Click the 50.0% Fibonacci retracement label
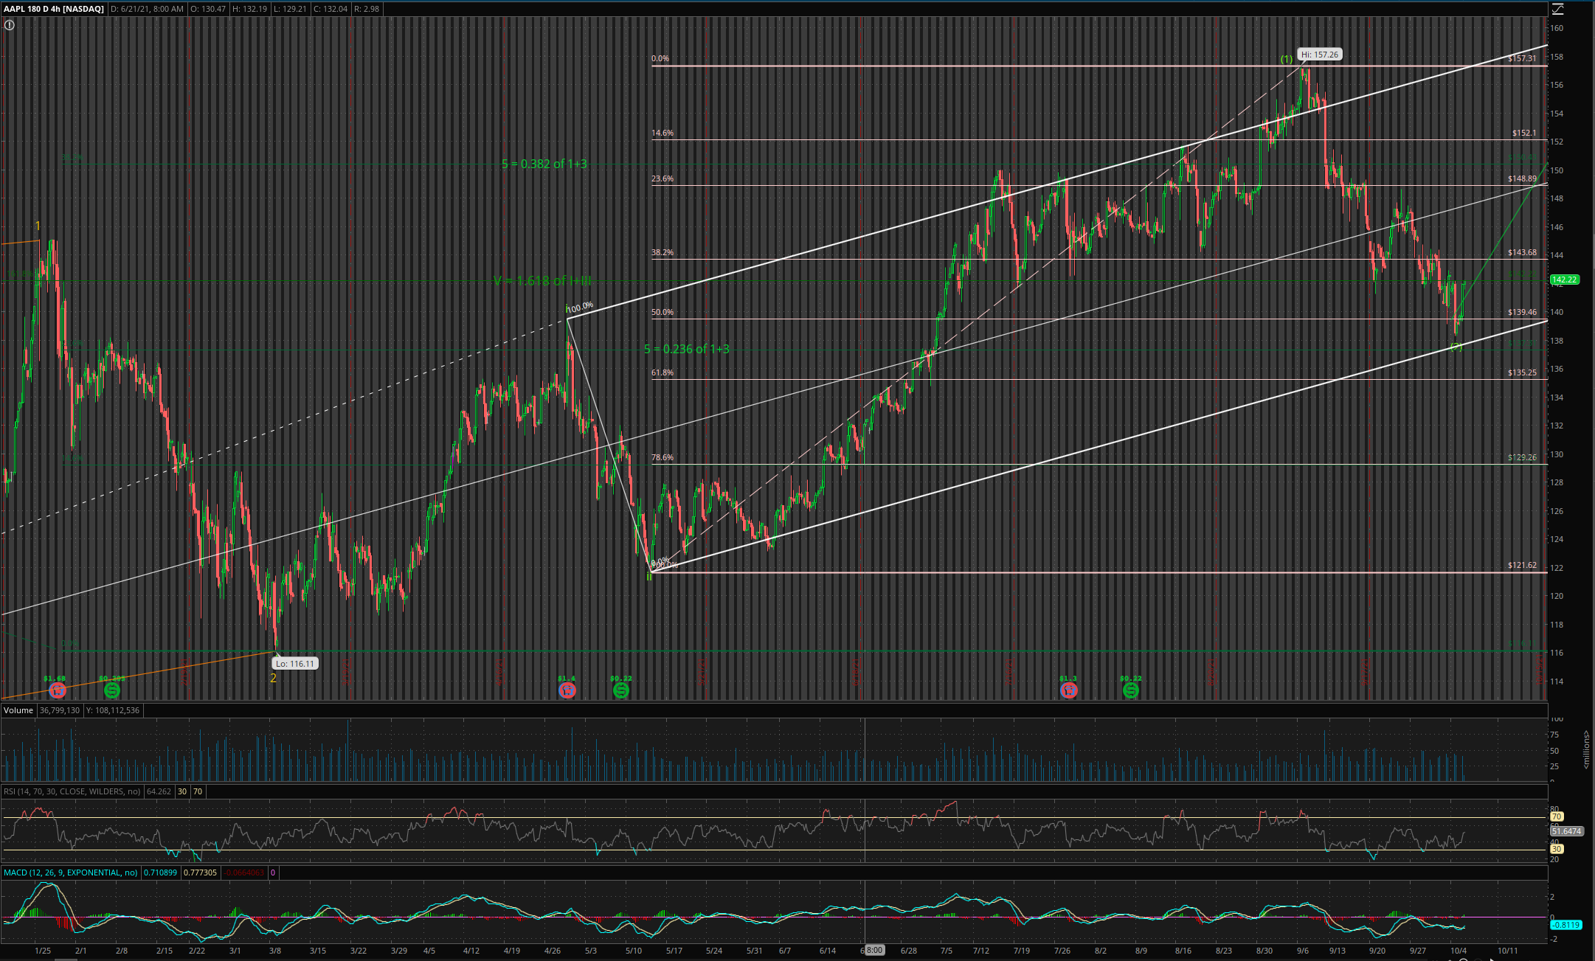The height and width of the screenshot is (961, 1595). [662, 312]
